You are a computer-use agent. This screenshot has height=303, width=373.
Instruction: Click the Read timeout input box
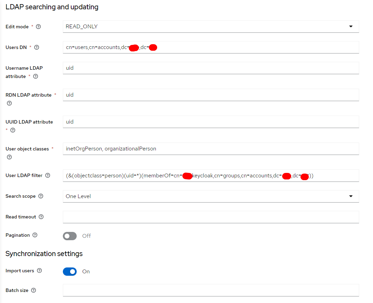(211, 217)
